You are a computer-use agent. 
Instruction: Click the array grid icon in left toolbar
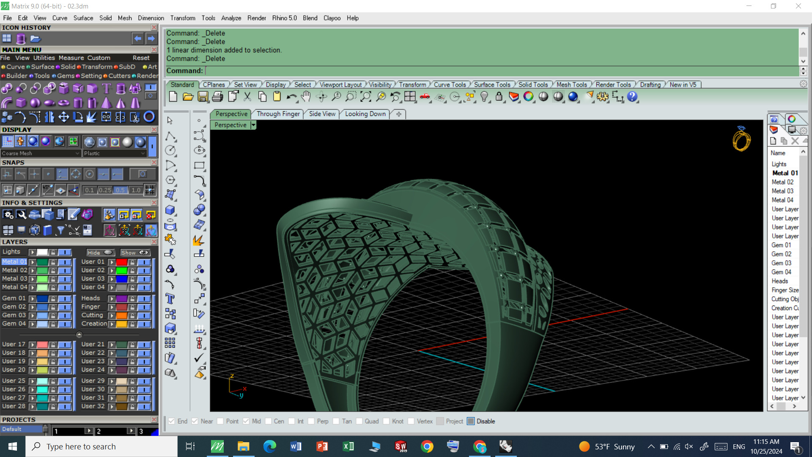point(170,343)
